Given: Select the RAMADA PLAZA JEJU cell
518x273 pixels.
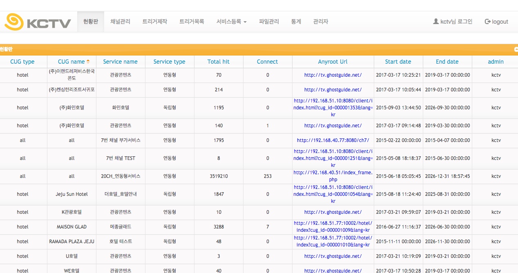Looking at the screenshot, I should tap(71, 242).
